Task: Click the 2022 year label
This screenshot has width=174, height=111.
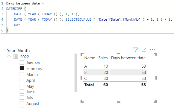Action: (x=25, y=57)
